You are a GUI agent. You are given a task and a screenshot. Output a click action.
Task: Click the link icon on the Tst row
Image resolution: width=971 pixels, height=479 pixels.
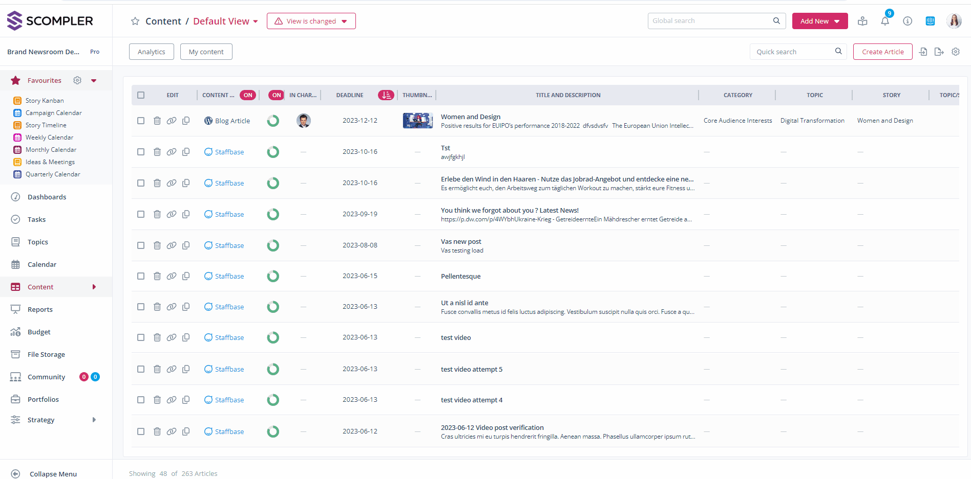(172, 152)
